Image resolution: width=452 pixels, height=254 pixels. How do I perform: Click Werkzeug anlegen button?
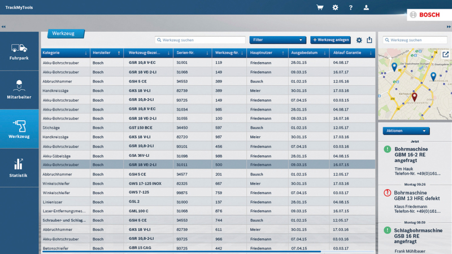point(331,40)
